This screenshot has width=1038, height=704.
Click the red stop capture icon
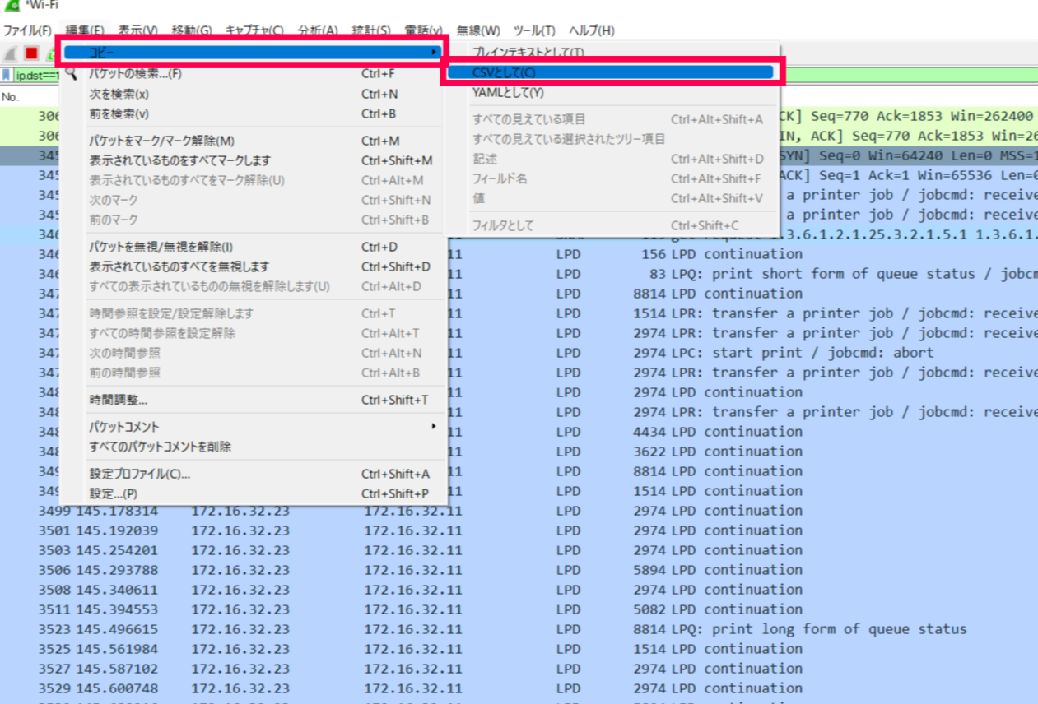pyautogui.click(x=31, y=53)
